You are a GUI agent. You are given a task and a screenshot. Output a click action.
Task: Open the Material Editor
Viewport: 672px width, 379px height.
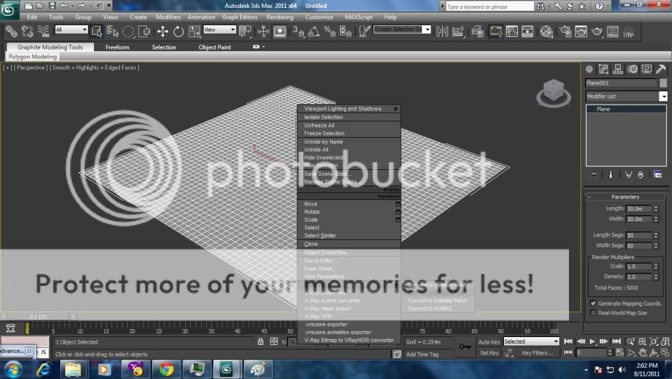(x=547, y=31)
